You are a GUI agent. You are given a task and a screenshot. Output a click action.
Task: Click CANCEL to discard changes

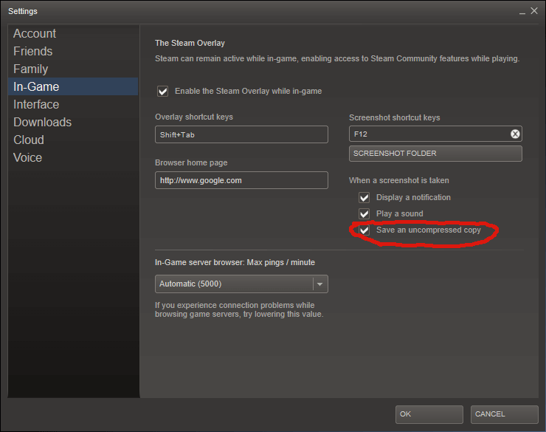tap(504, 414)
